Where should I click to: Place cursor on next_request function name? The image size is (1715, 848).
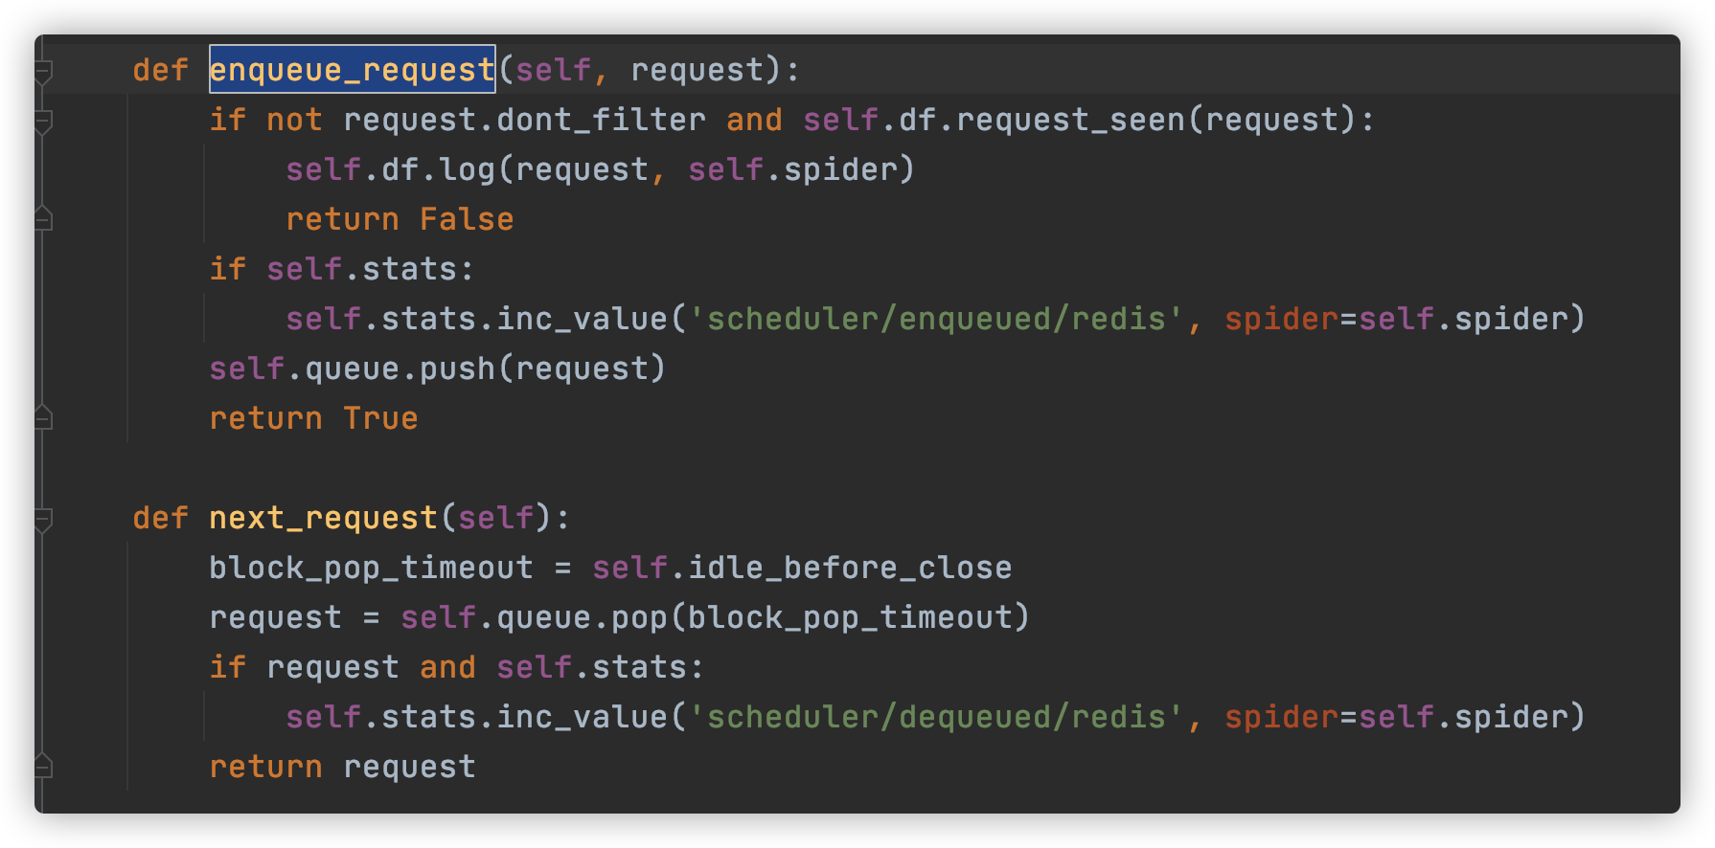tap(323, 518)
